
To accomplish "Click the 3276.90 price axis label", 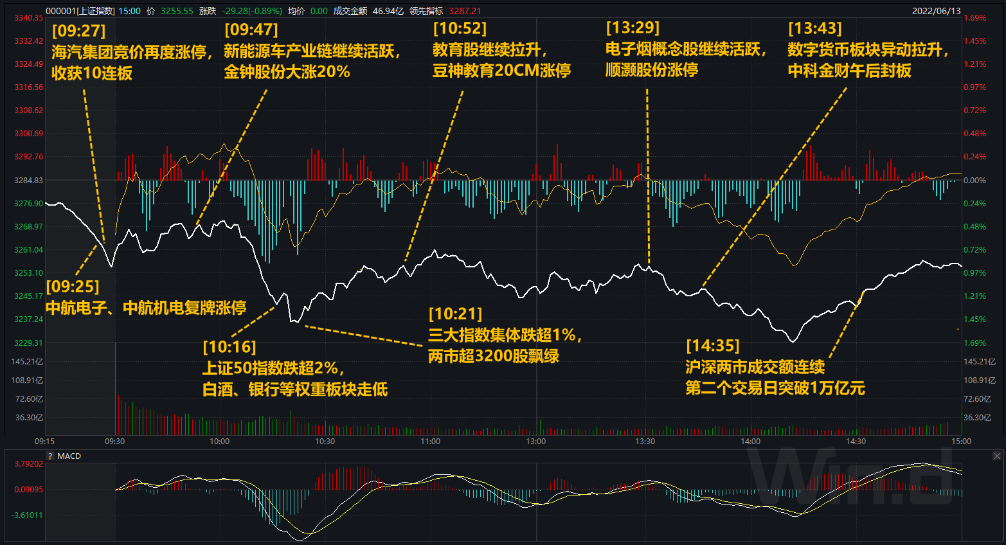I will pyautogui.click(x=29, y=204).
